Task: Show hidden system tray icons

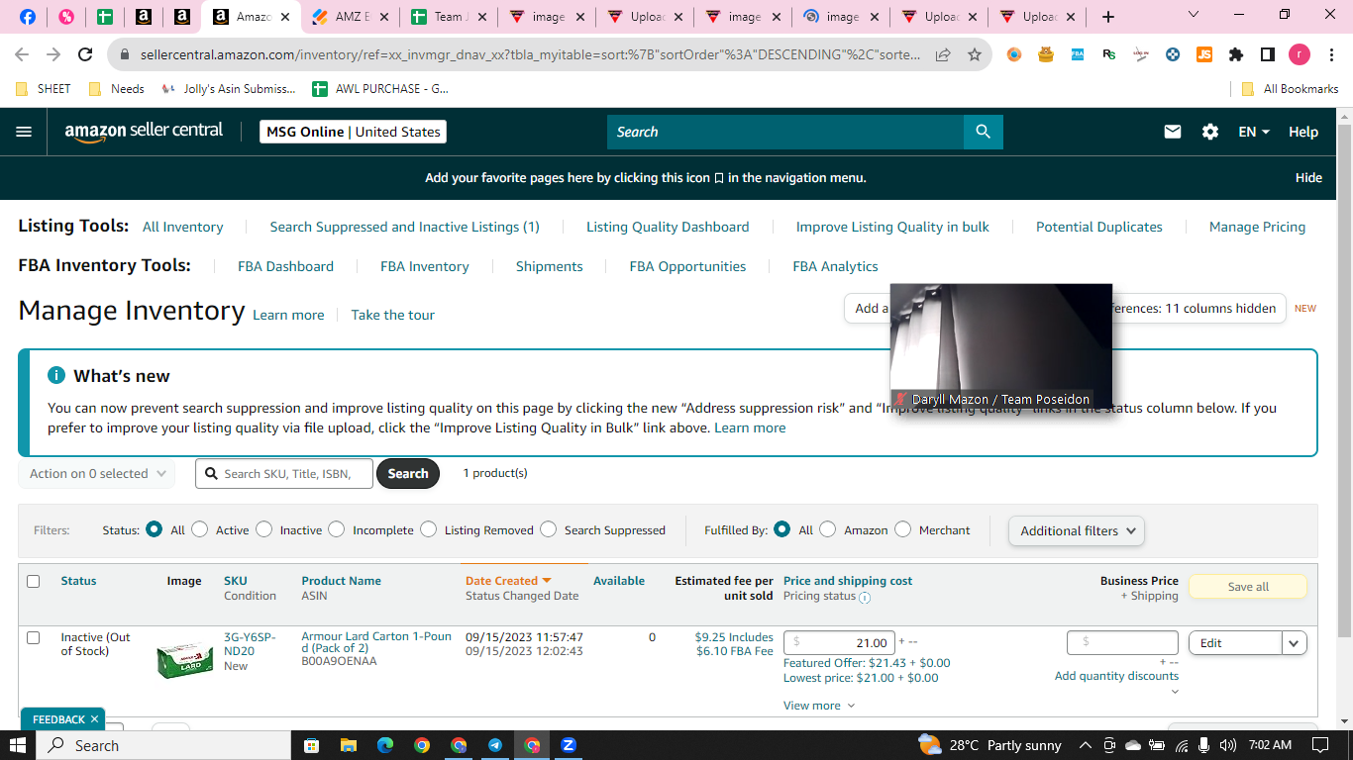Action: point(1085,745)
